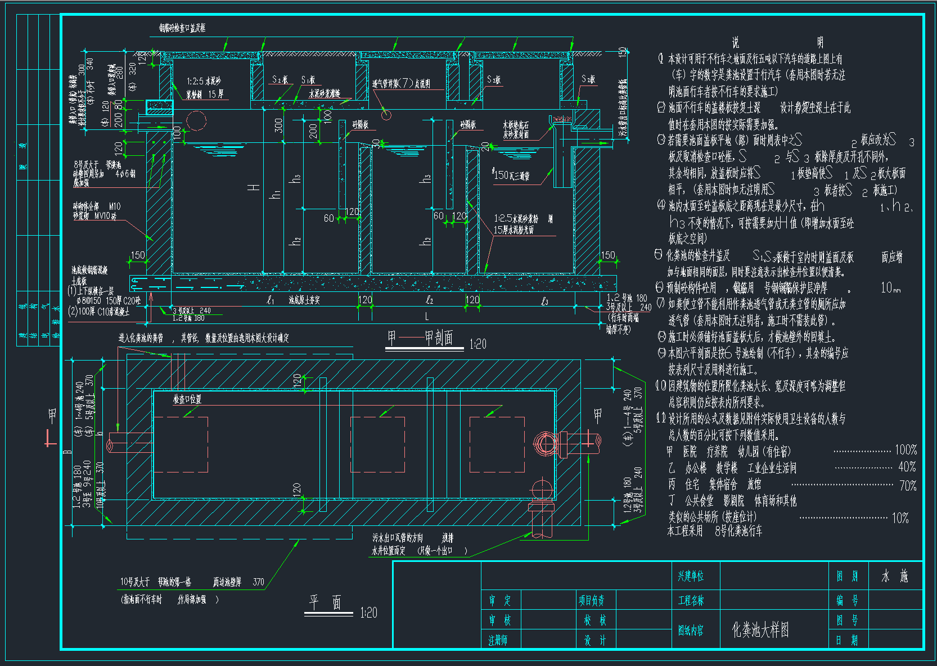The image size is (937, 666).
Task: Click the '校核' title block label
Action: coord(595,620)
